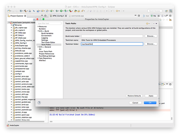This screenshot has height=135, width=180.
Task: Click the Back arrow in Tools Paths header
Action: (147, 24)
